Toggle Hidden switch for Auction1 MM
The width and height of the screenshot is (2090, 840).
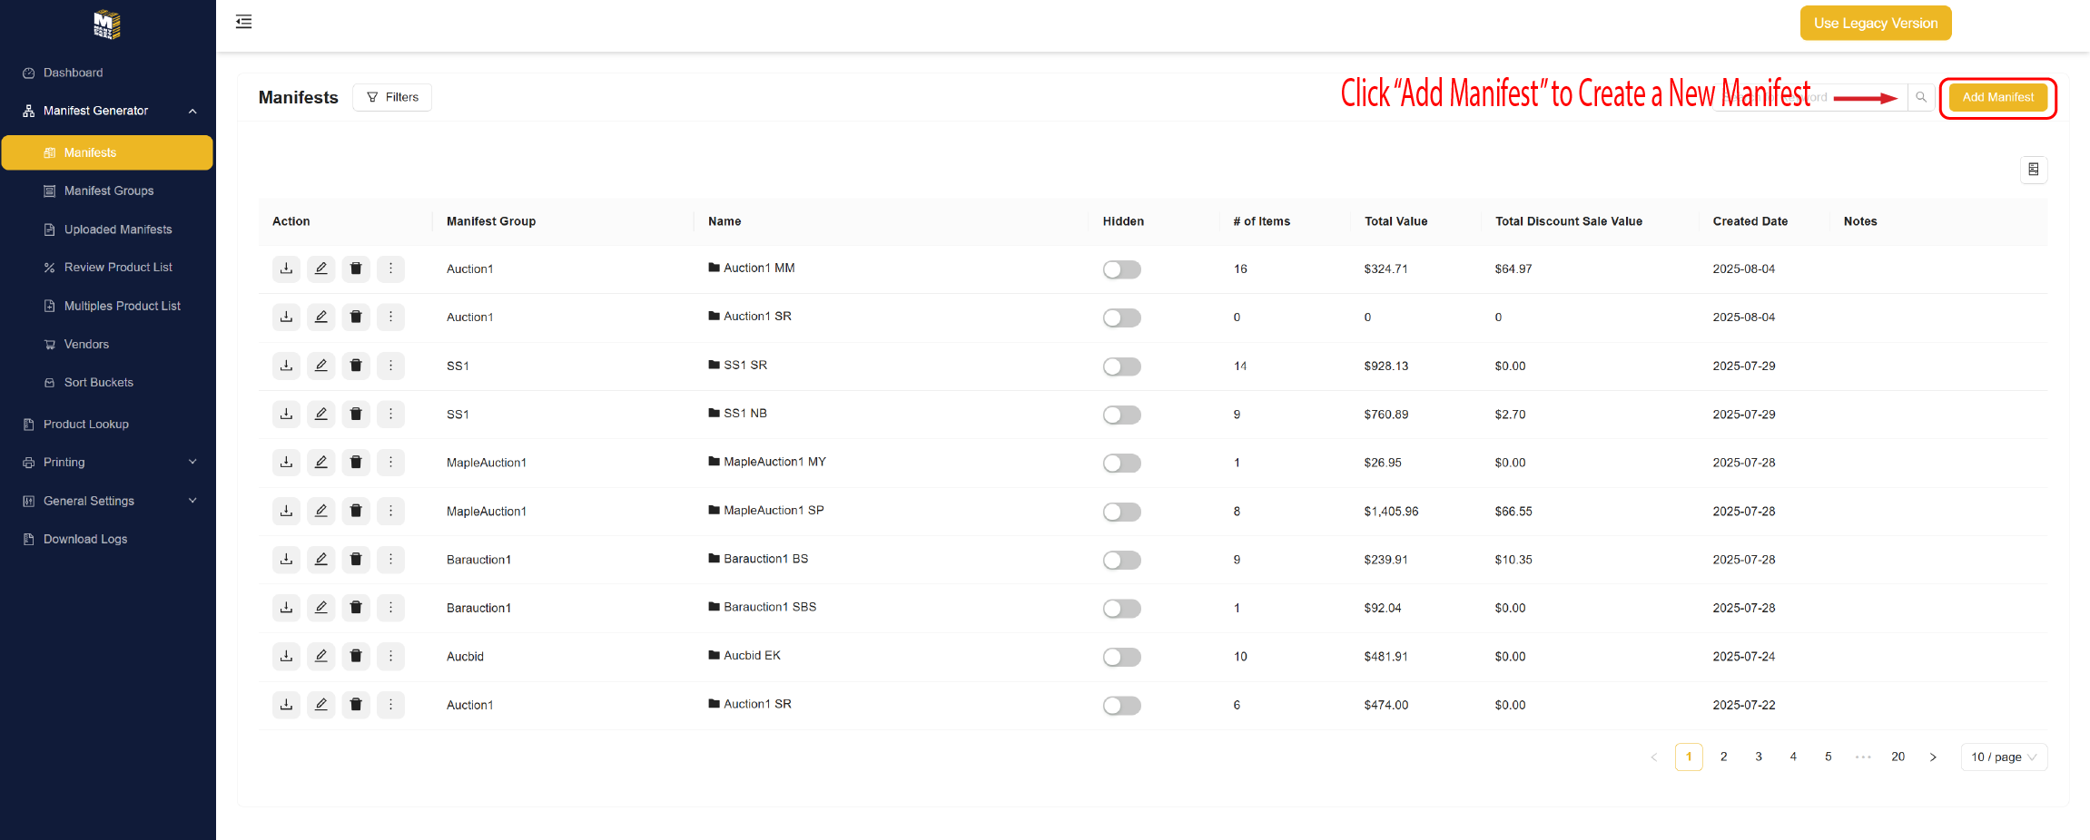click(1121, 269)
